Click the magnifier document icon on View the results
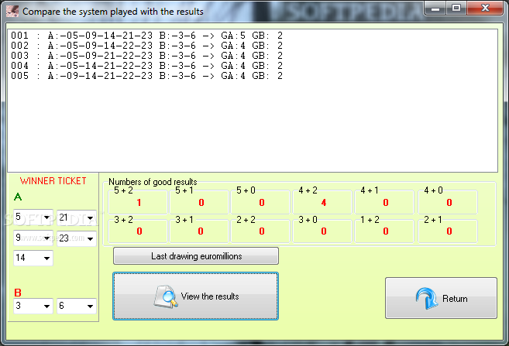Screen dimensions: 509x346 pos(166,296)
